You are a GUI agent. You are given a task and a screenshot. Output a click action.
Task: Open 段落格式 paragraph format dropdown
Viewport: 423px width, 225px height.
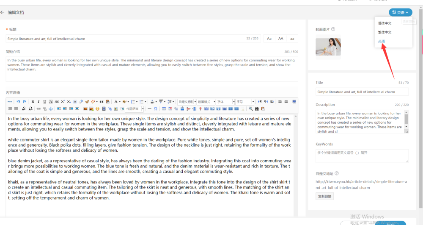click(x=206, y=102)
